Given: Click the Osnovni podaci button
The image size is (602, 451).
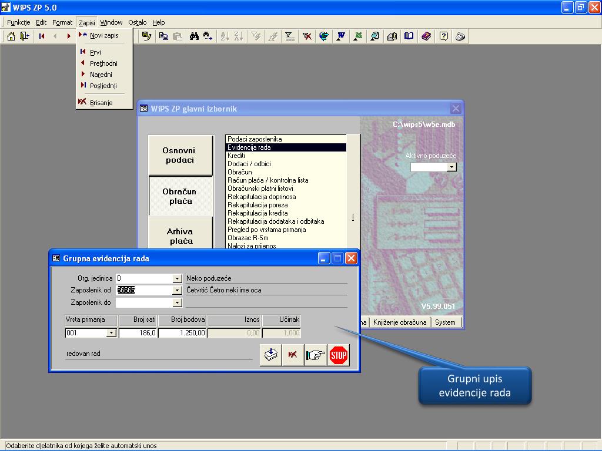Looking at the screenshot, I should 180,155.
